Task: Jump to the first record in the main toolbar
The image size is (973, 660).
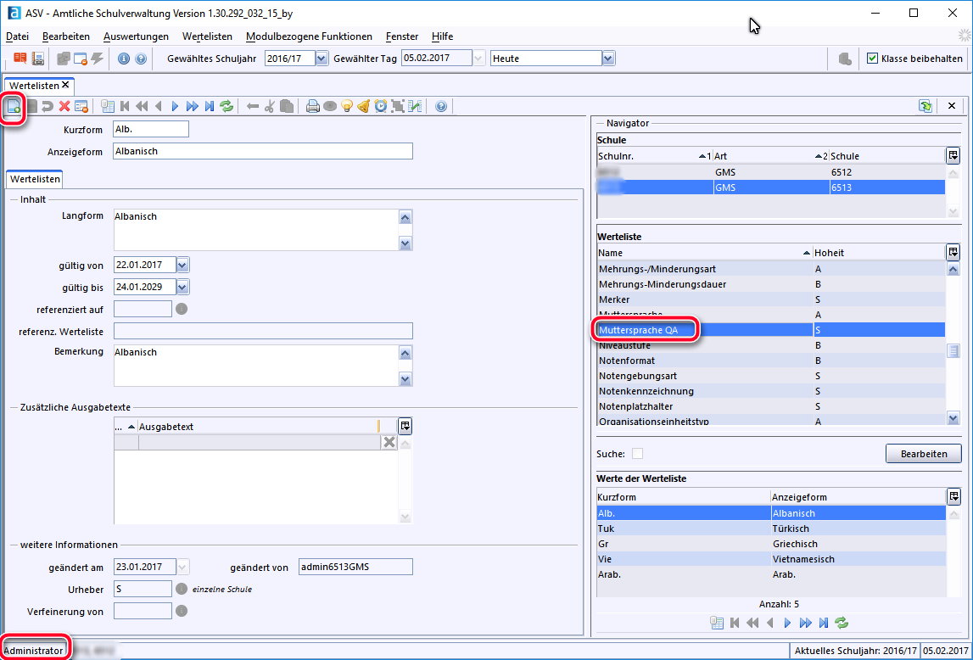Action: [125, 107]
